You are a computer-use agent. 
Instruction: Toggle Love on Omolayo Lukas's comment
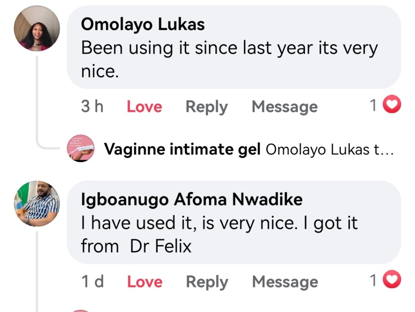tap(144, 107)
